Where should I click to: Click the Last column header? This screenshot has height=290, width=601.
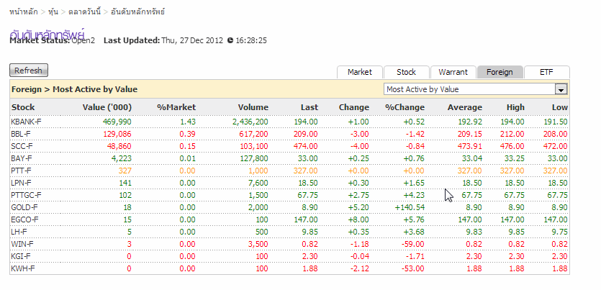(309, 107)
